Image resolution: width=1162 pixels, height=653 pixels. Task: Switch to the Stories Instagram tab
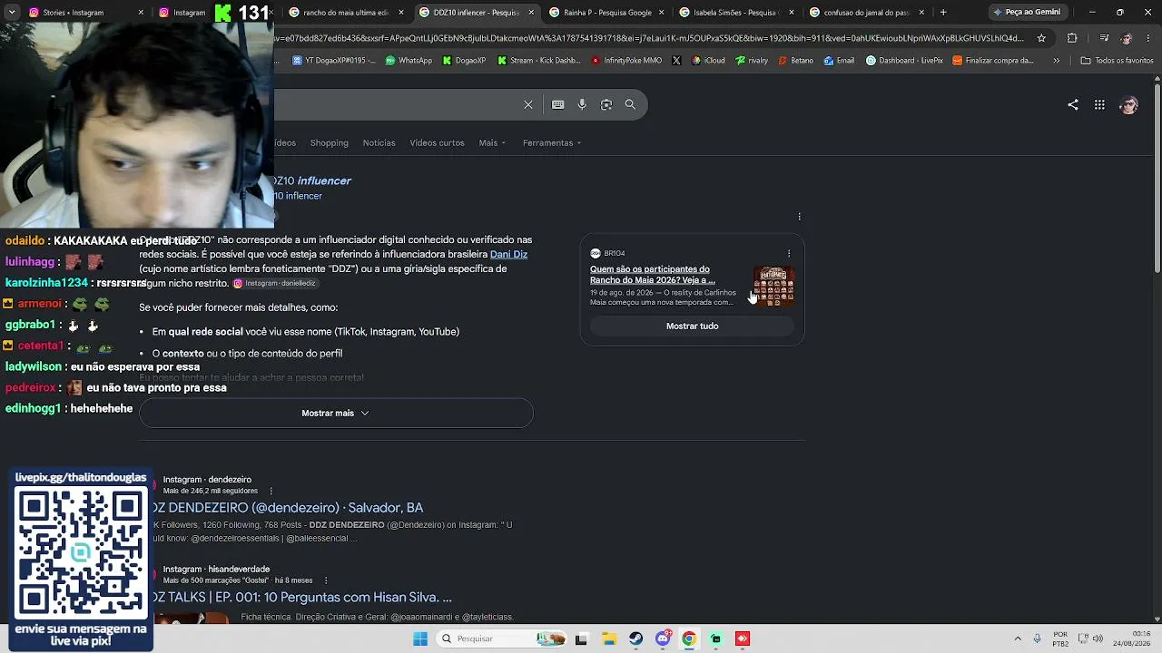(x=86, y=13)
